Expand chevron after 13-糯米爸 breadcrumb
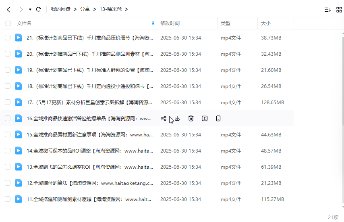Viewport: 344px width, 222px height. [x=126, y=9]
